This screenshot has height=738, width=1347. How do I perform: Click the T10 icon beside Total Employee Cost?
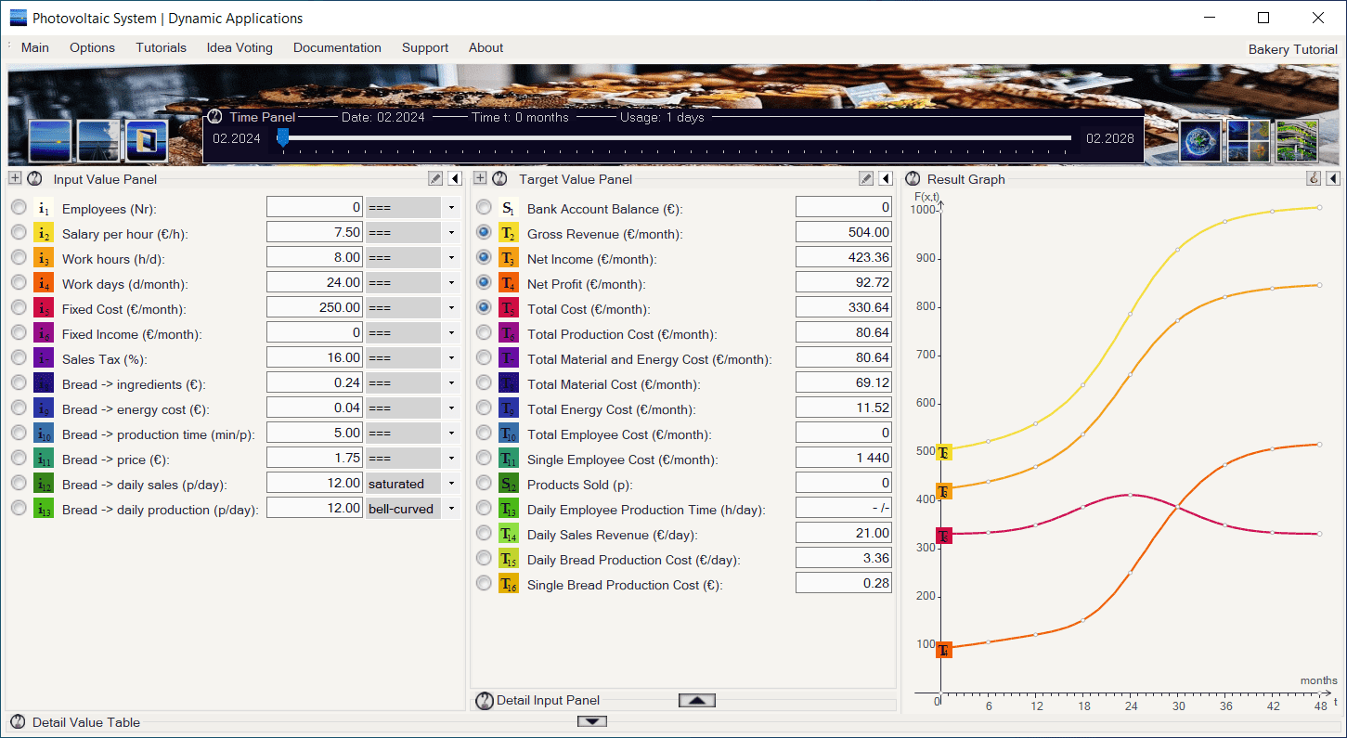(x=508, y=434)
